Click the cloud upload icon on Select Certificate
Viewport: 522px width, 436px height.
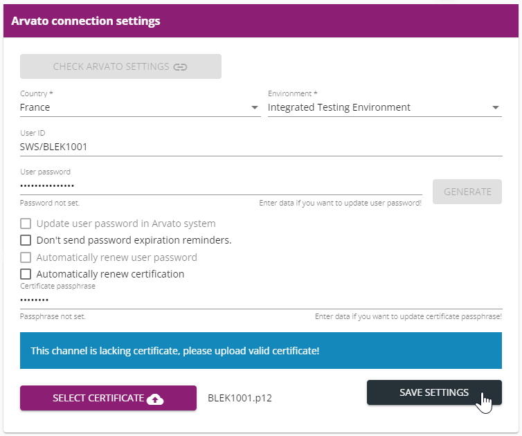click(155, 399)
